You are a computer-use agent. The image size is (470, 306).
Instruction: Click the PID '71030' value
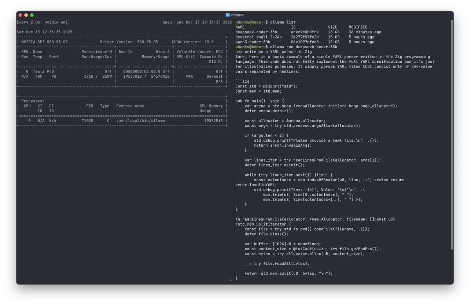pyautogui.click(x=87, y=121)
